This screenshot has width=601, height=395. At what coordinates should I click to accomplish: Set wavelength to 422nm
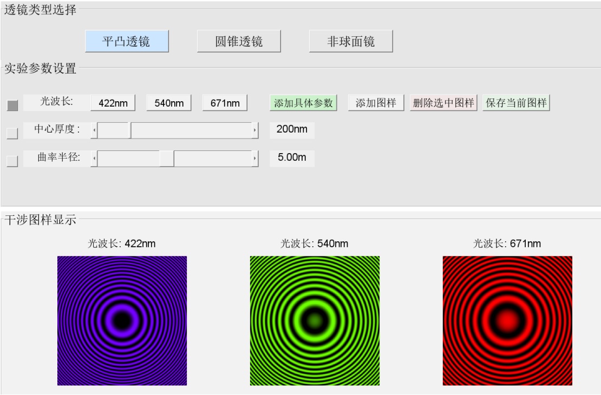point(113,103)
